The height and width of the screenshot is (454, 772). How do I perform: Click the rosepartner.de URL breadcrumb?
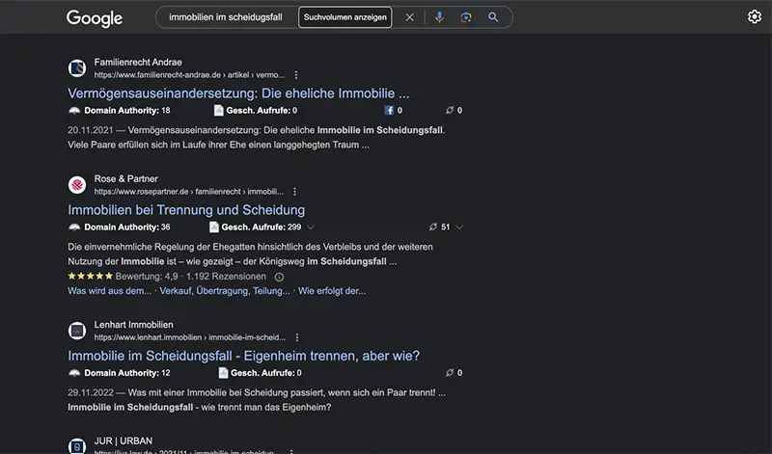coord(188,192)
